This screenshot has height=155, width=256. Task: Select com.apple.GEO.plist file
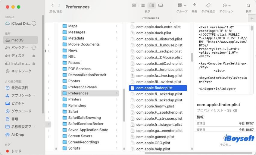click(158, 143)
